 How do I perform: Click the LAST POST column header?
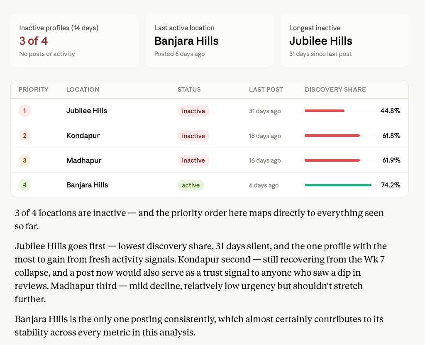[266, 90]
